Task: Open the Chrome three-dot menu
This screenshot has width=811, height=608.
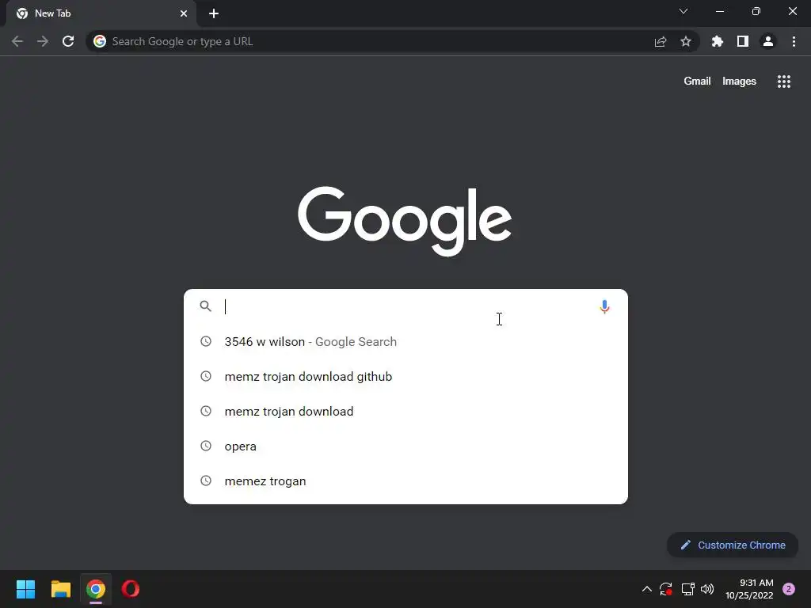Action: [794, 41]
